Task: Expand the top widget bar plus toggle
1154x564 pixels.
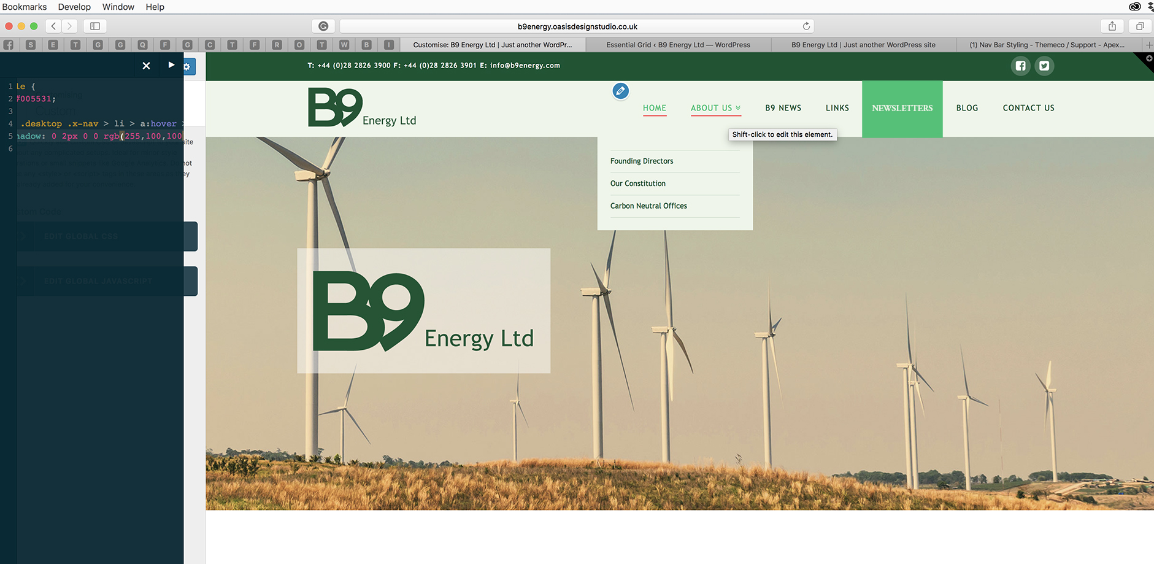Action: pos(1148,58)
